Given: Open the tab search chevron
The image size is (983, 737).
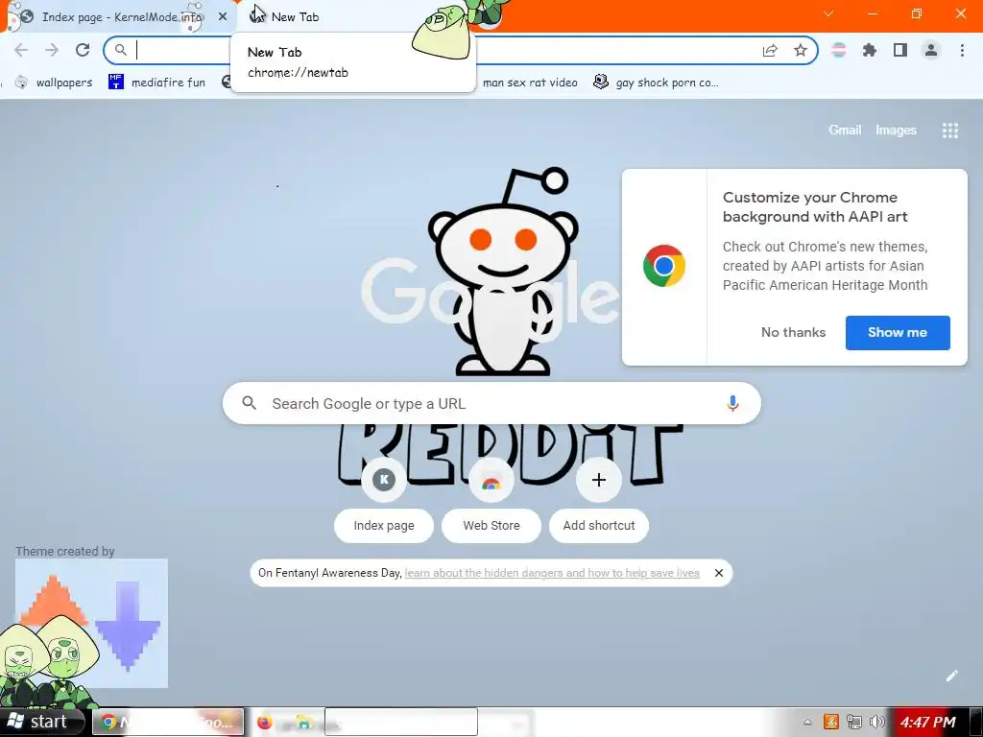Looking at the screenshot, I should coord(828,13).
